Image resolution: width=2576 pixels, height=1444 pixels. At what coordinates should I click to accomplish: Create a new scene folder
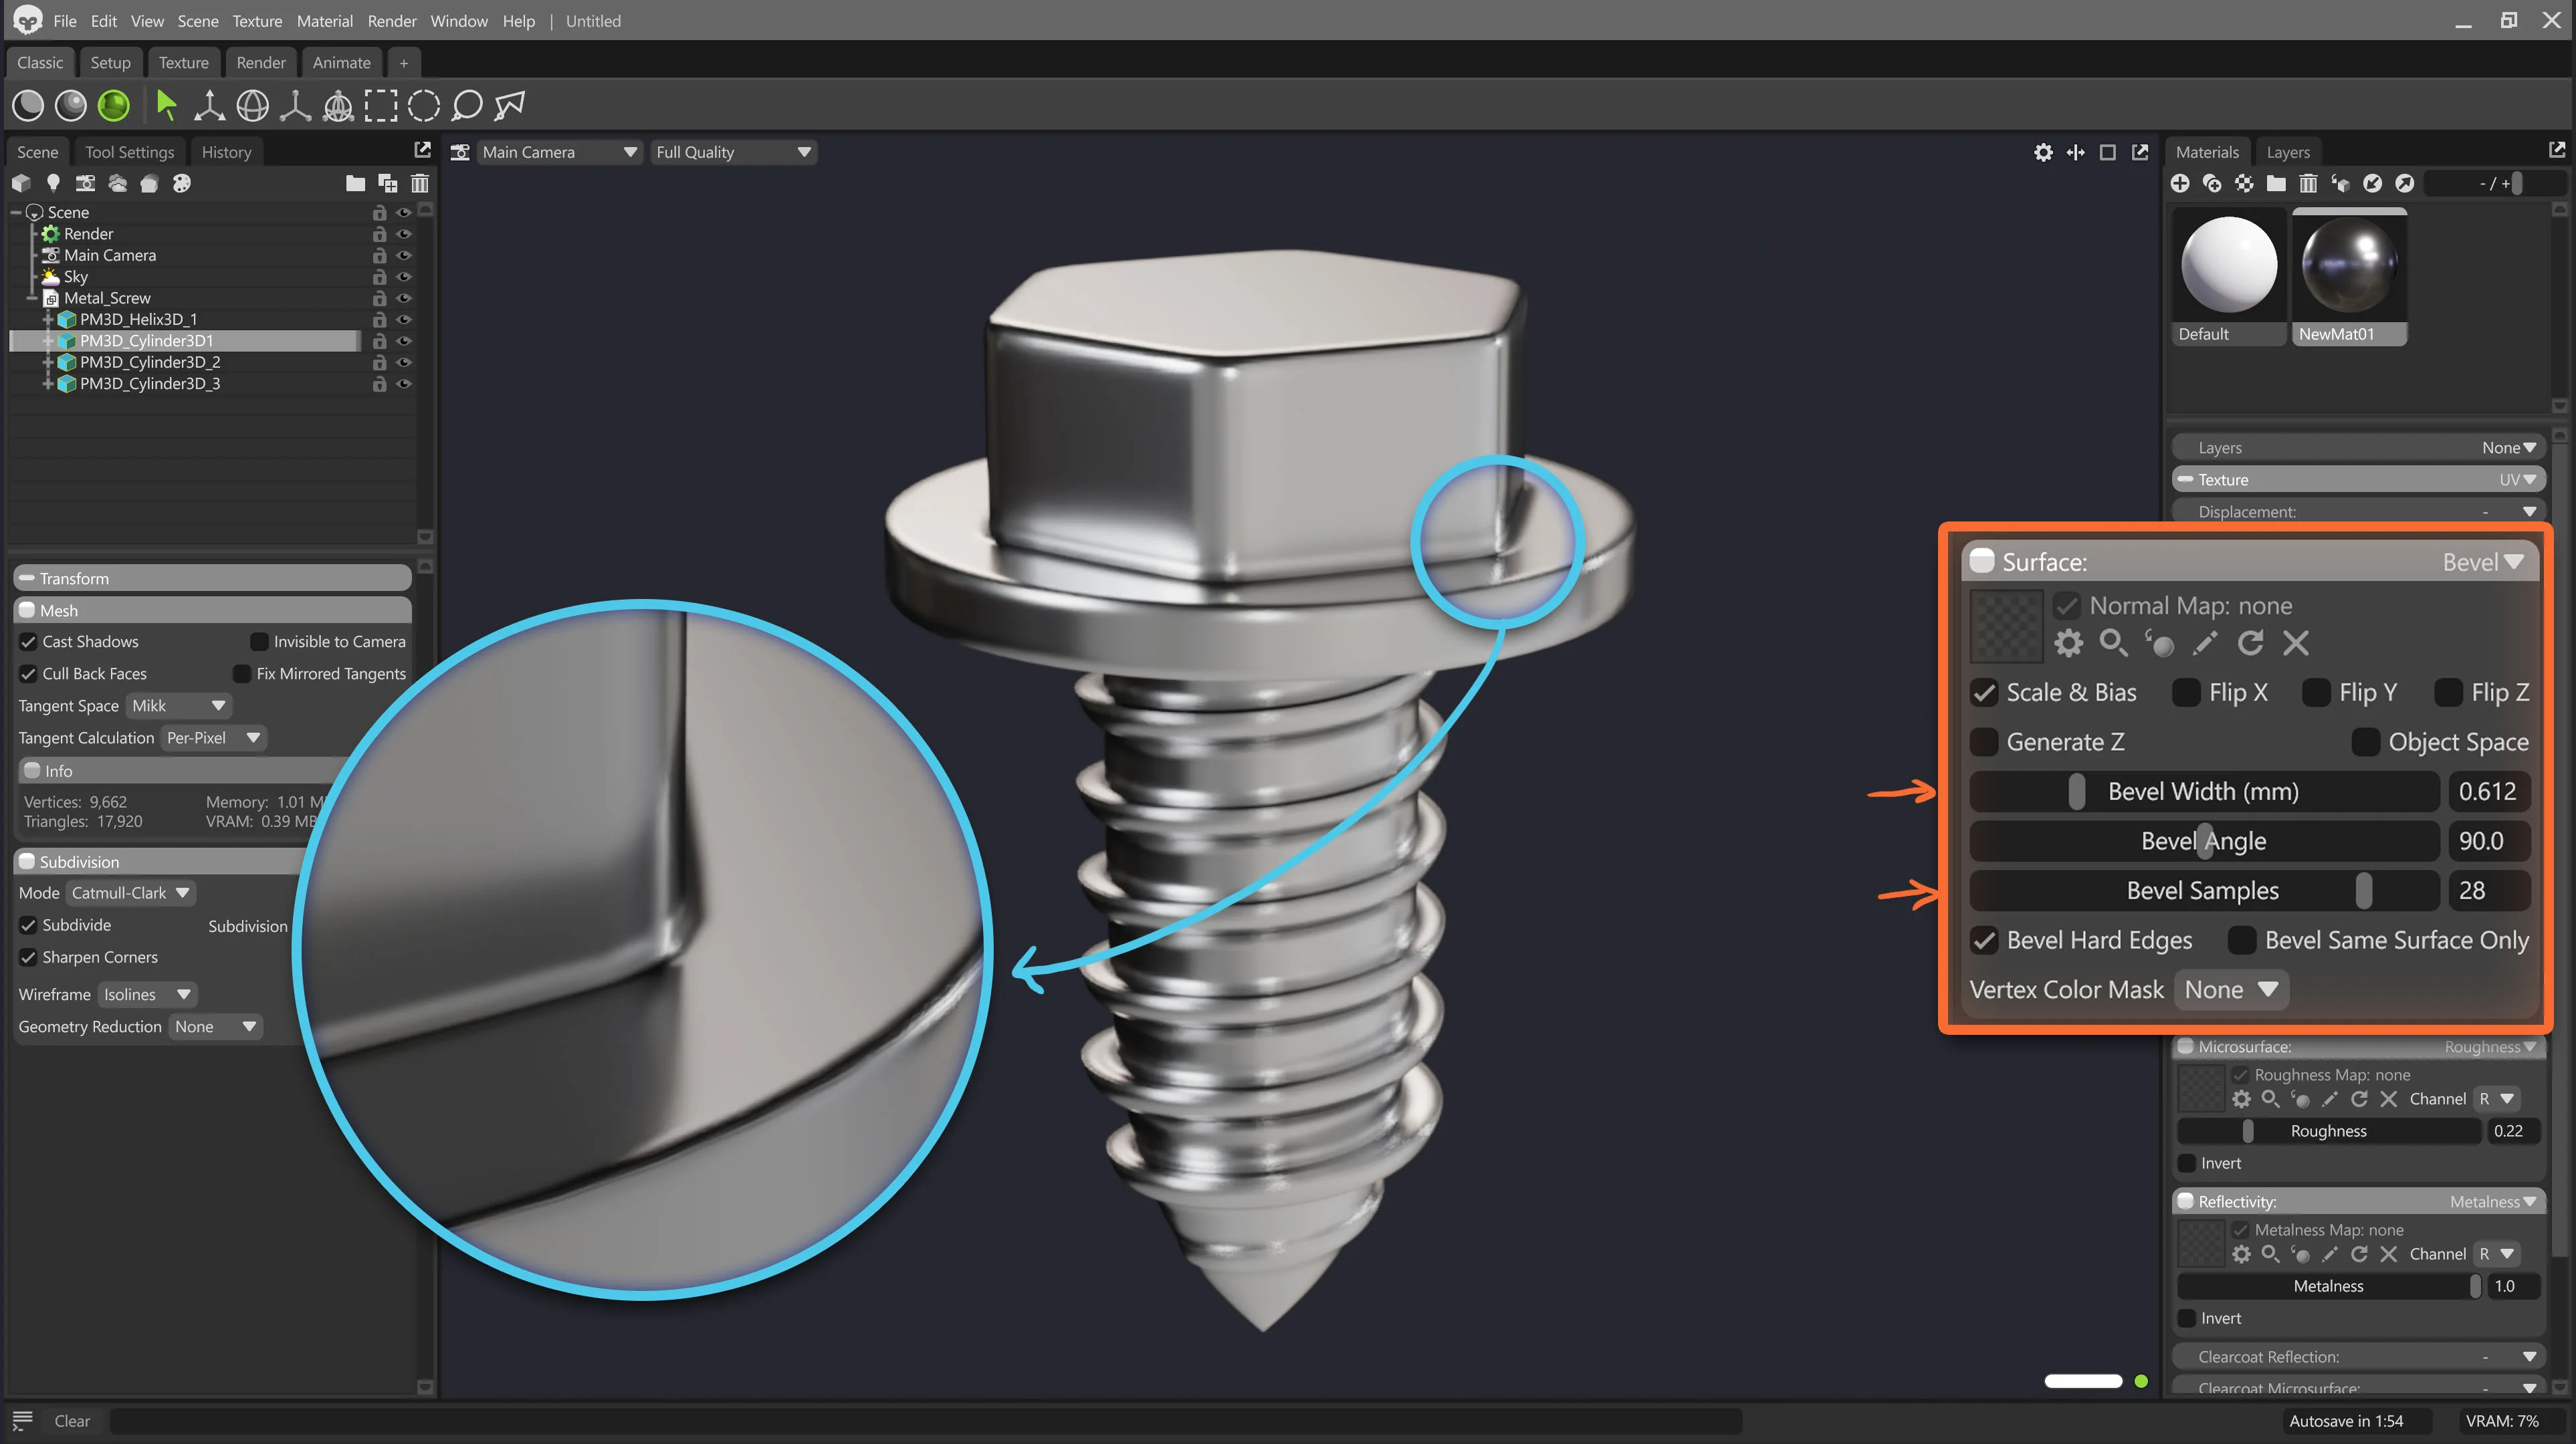pyautogui.click(x=355, y=183)
